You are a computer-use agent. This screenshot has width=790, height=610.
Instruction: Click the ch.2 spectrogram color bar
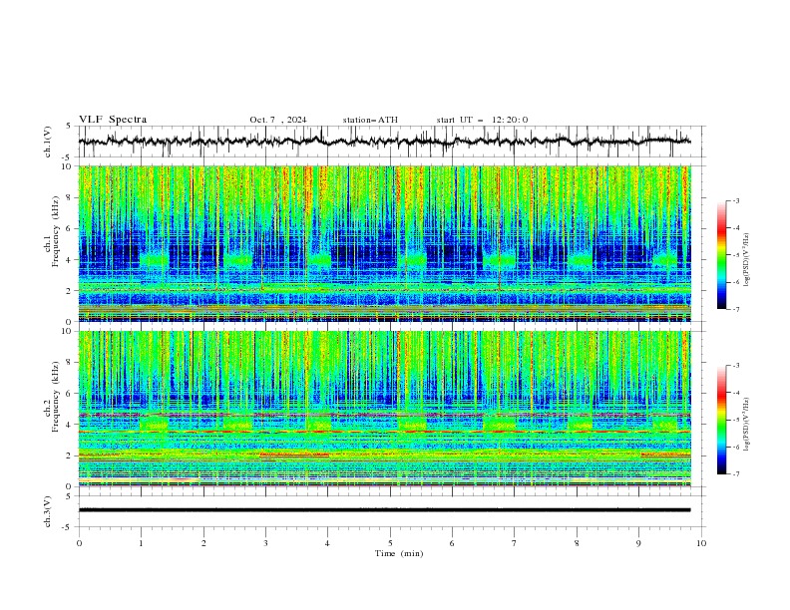click(x=722, y=420)
